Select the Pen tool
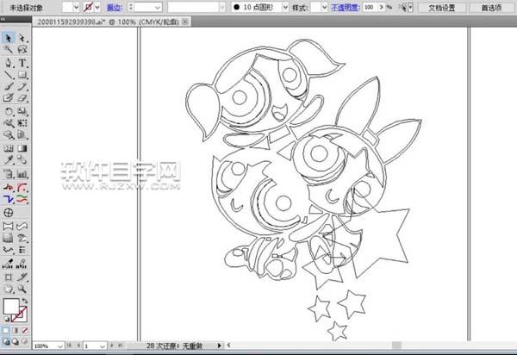 [x=9, y=63]
